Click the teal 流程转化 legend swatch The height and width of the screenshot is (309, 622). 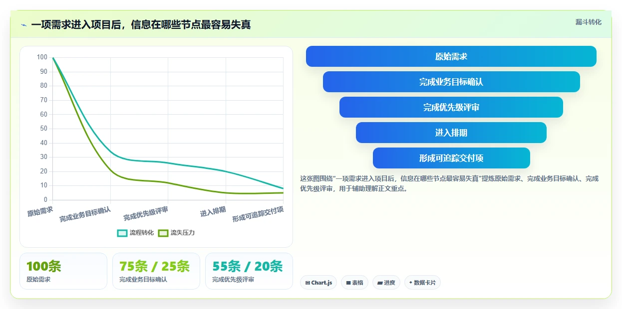[x=122, y=233]
